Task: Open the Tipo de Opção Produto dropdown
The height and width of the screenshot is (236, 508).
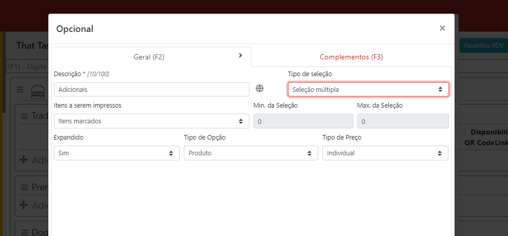Action: (x=251, y=153)
